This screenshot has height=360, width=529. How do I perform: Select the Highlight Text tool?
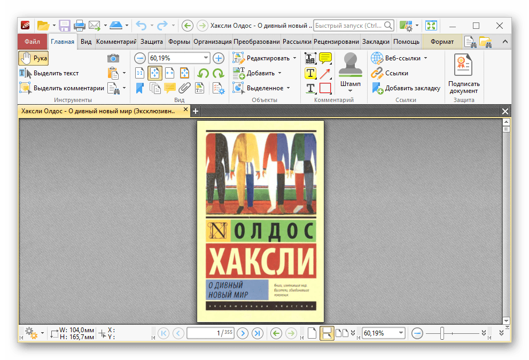pos(310,73)
